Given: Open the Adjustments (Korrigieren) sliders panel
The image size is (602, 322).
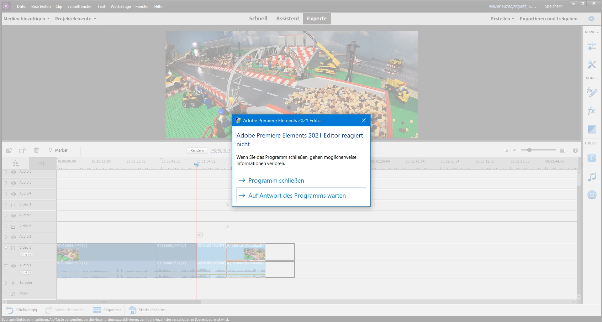Looking at the screenshot, I should click(592, 46).
